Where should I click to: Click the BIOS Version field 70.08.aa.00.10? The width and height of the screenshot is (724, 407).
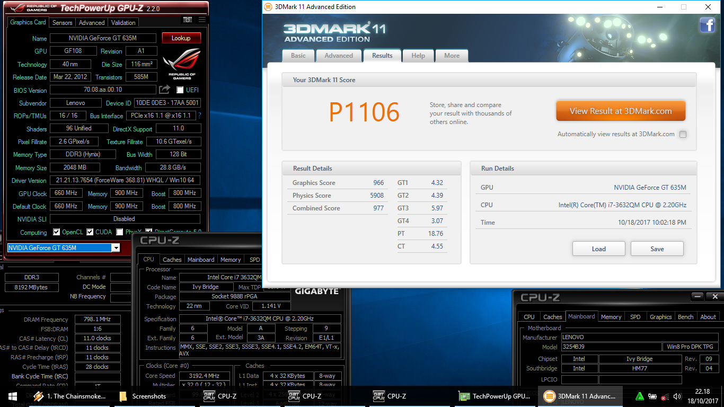[103, 90]
